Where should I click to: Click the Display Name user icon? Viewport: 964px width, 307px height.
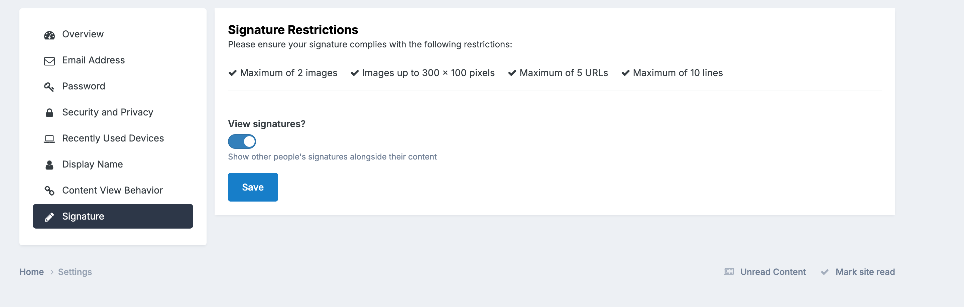tap(49, 165)
